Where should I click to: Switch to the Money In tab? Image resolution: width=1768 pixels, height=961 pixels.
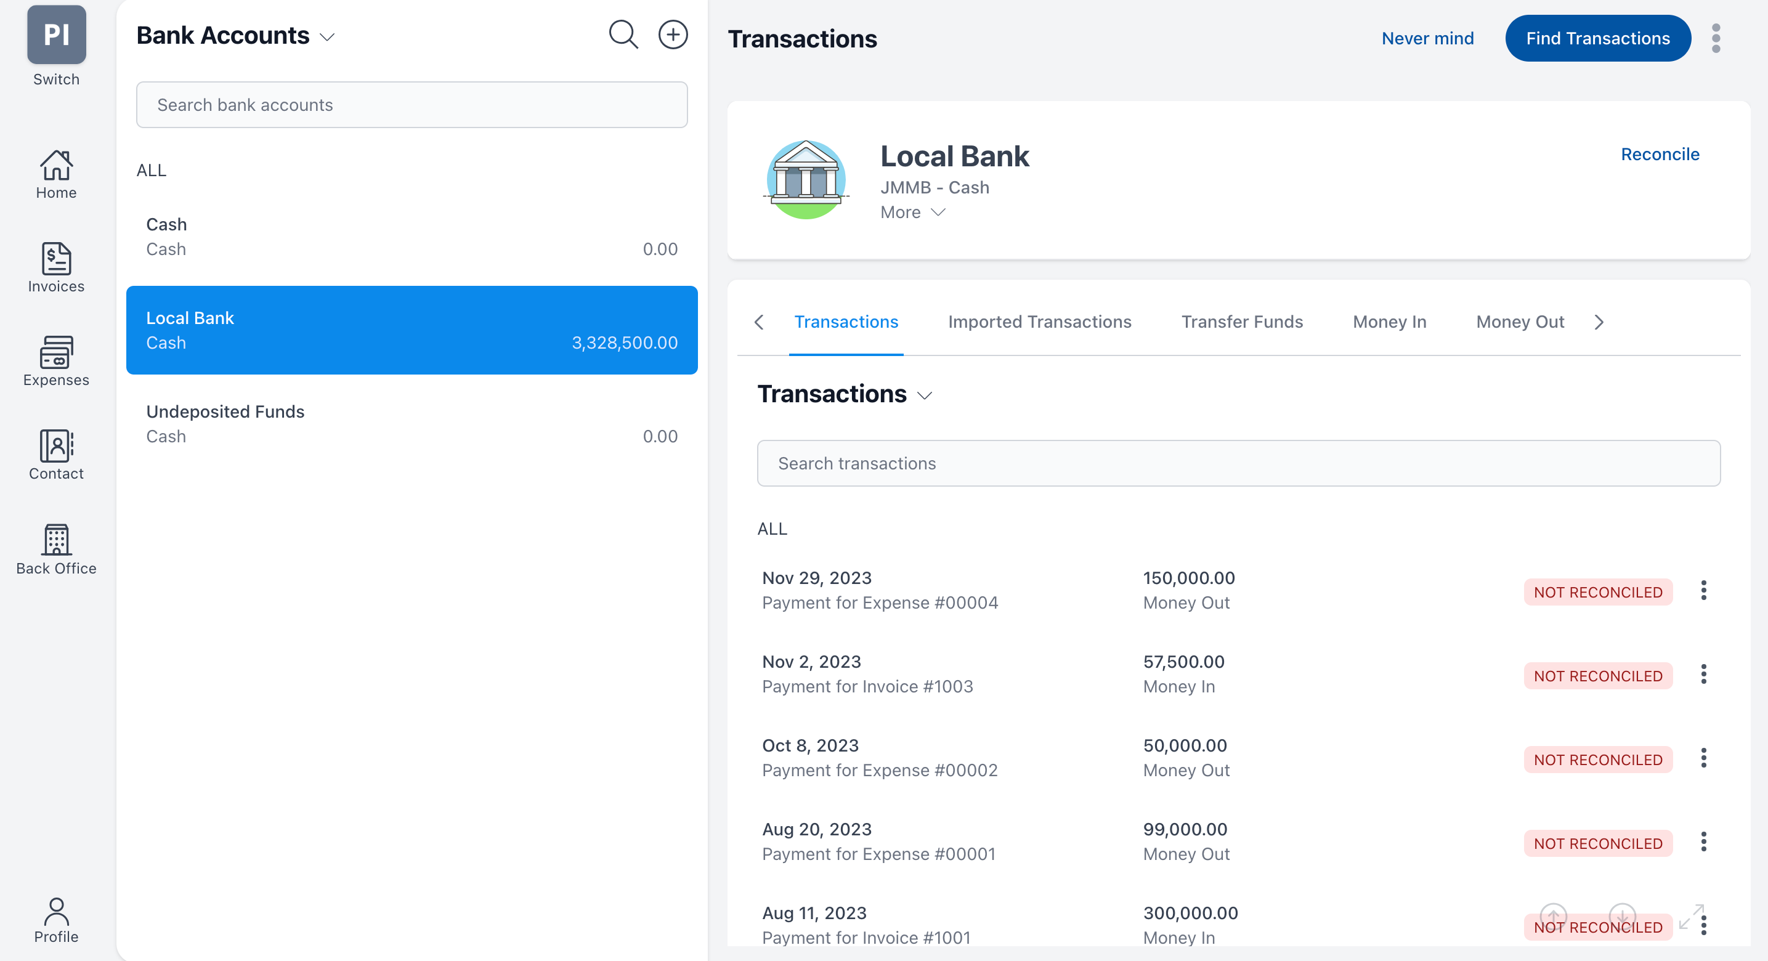coord(1389,322)
